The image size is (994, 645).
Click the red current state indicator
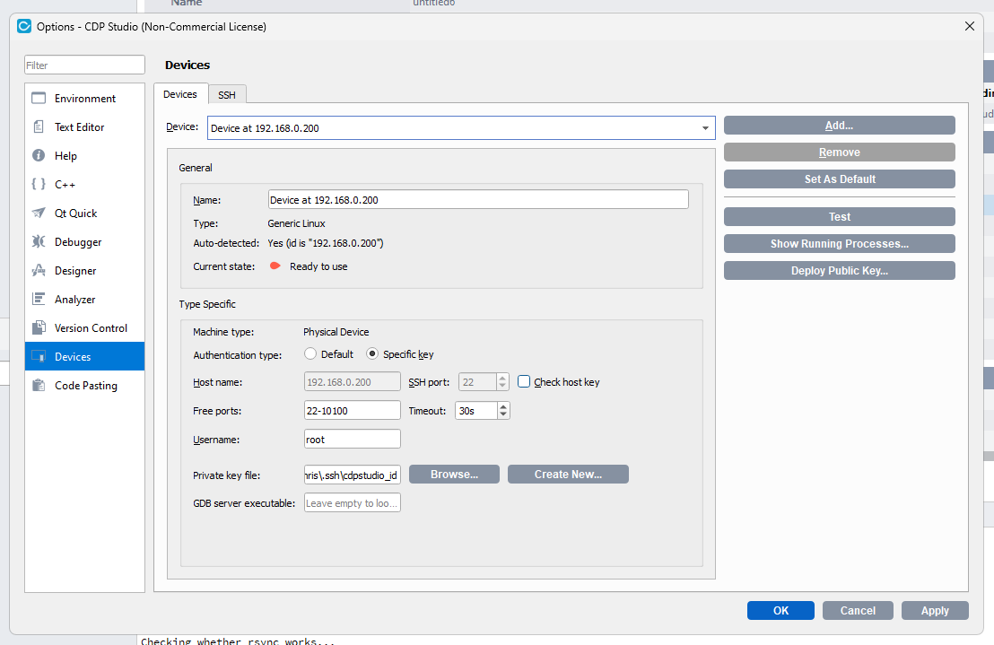pos(275,266)
